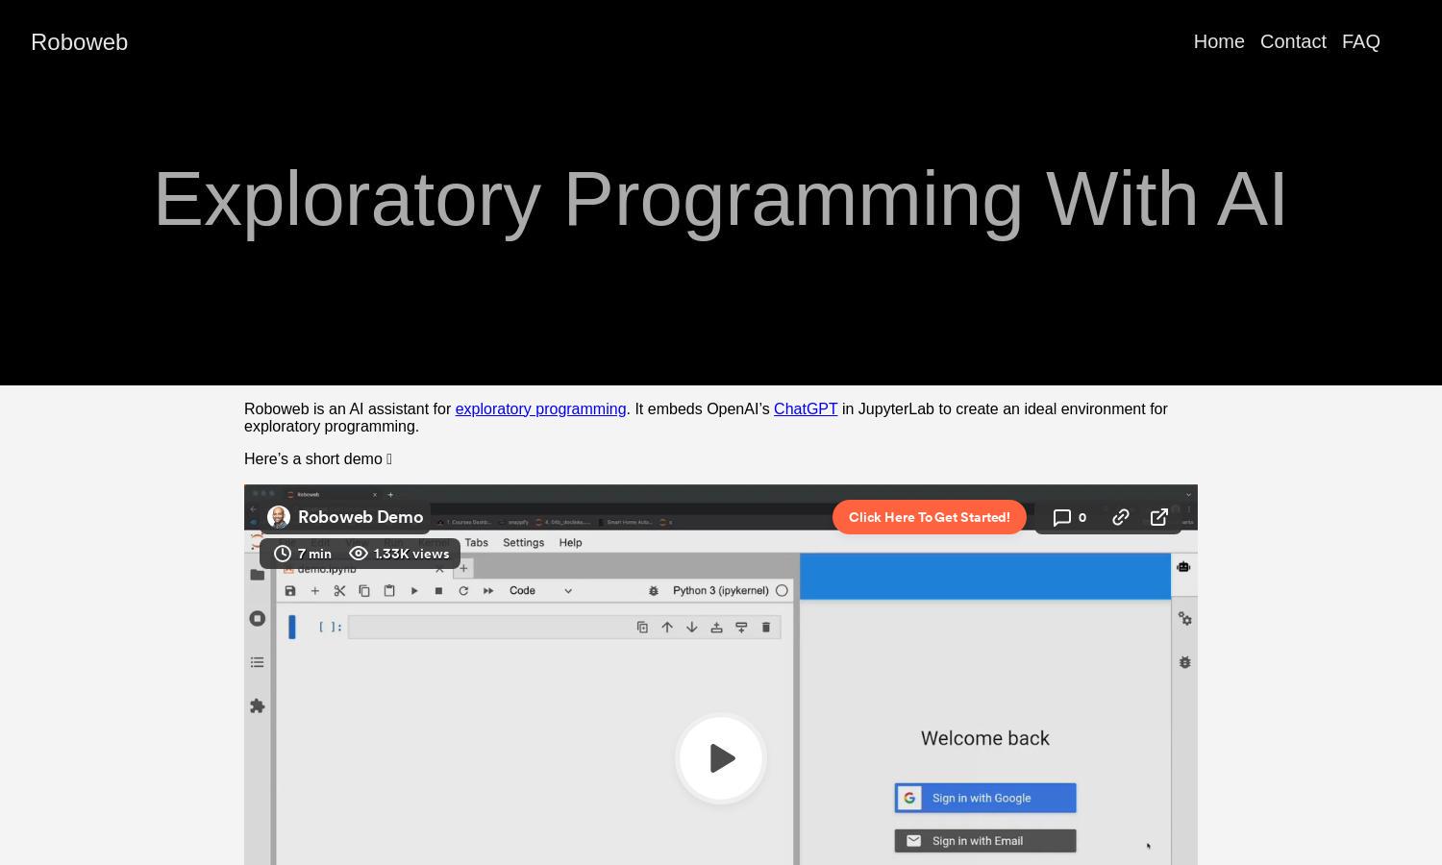Click the '7 min' duration label

coord(303,554)
